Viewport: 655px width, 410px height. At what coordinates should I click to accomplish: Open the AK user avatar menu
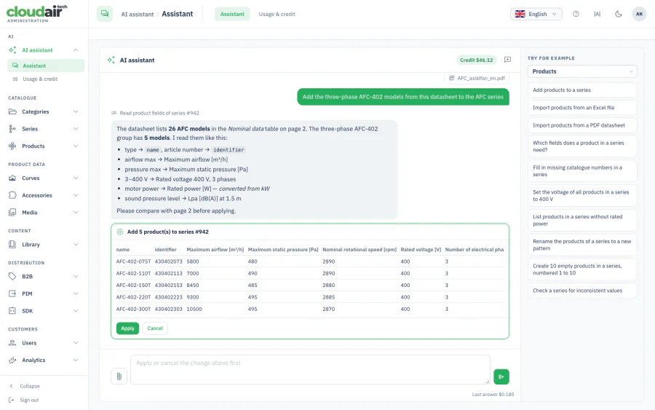tap(639, 14)
